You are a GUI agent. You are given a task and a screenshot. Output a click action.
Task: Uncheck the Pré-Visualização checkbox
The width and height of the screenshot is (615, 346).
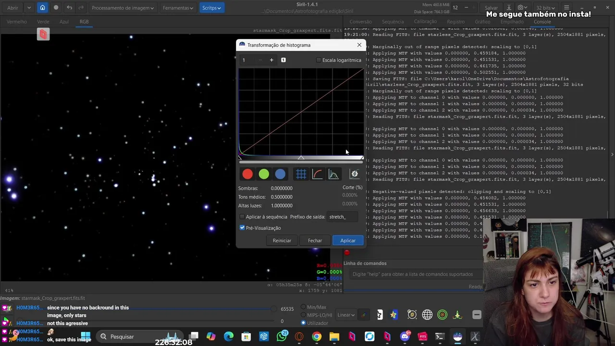click(x=242, y=228)
